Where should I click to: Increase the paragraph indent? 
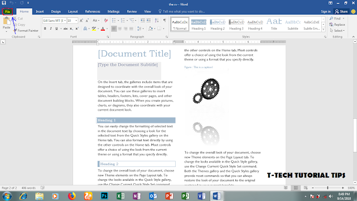[x=148, y=21]
